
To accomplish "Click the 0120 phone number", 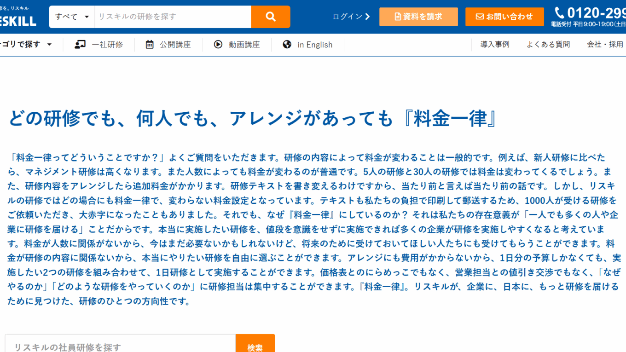I will (x=597, y=12).
